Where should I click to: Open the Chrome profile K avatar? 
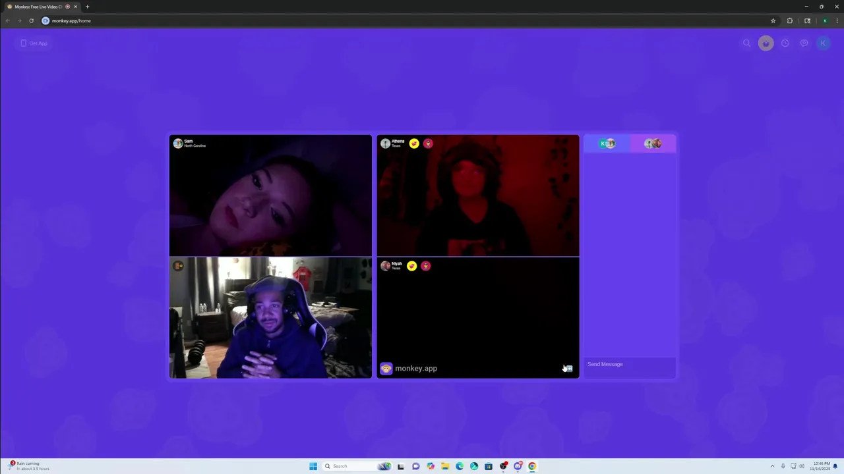pos(824,20)
